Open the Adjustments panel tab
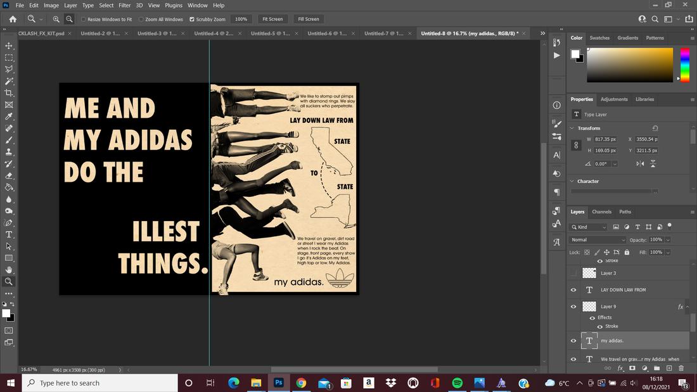The image size is (697, 392). tap(614, 99)
